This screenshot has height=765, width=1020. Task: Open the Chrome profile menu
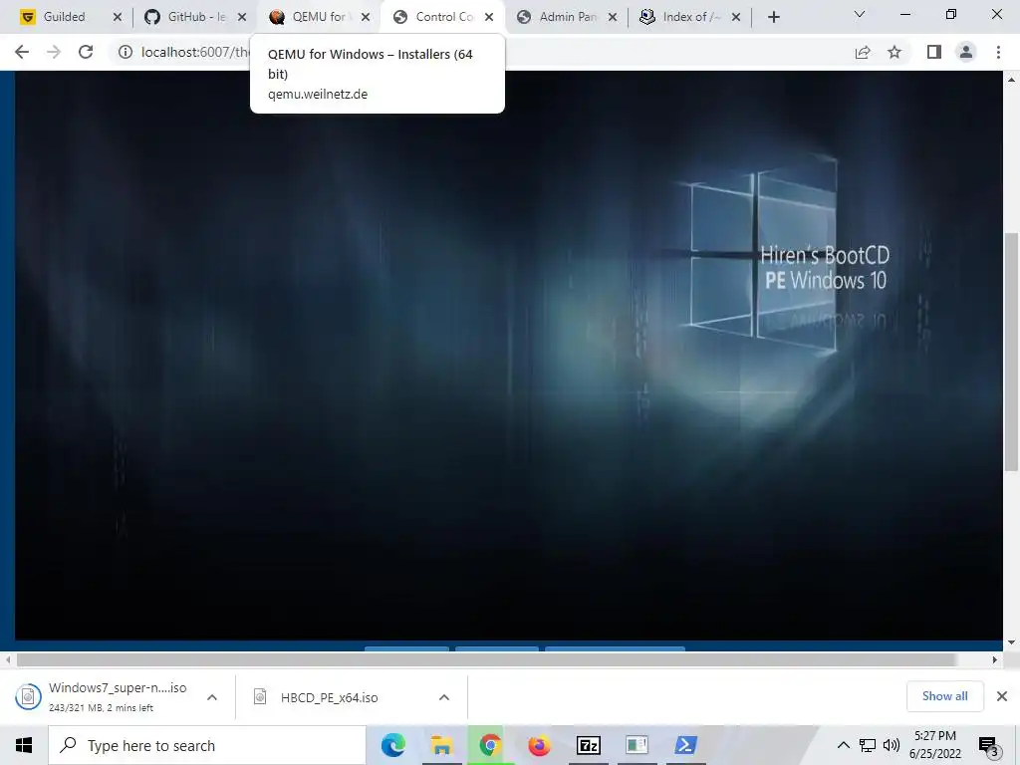click(x=966, y=52)
